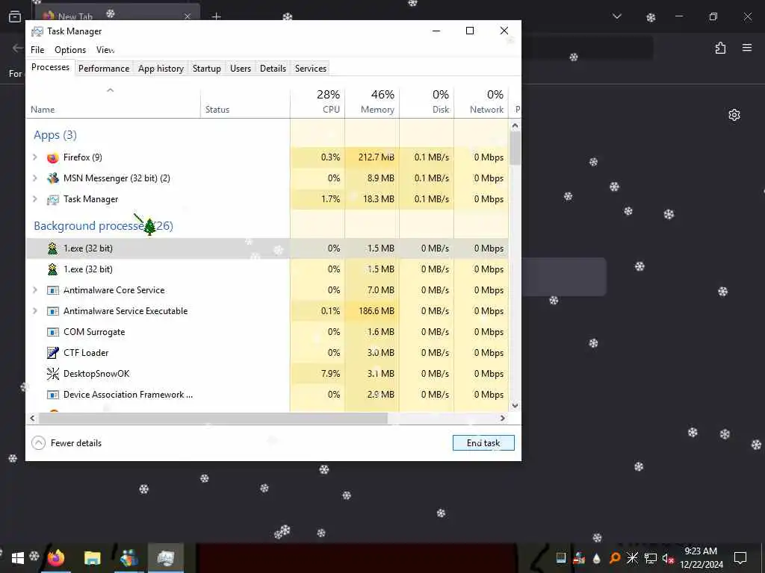The width and height of the screenshot is (765, 573).
Task: Click the taskbar clock showing 9:23 AM
Action: (701, 558)
